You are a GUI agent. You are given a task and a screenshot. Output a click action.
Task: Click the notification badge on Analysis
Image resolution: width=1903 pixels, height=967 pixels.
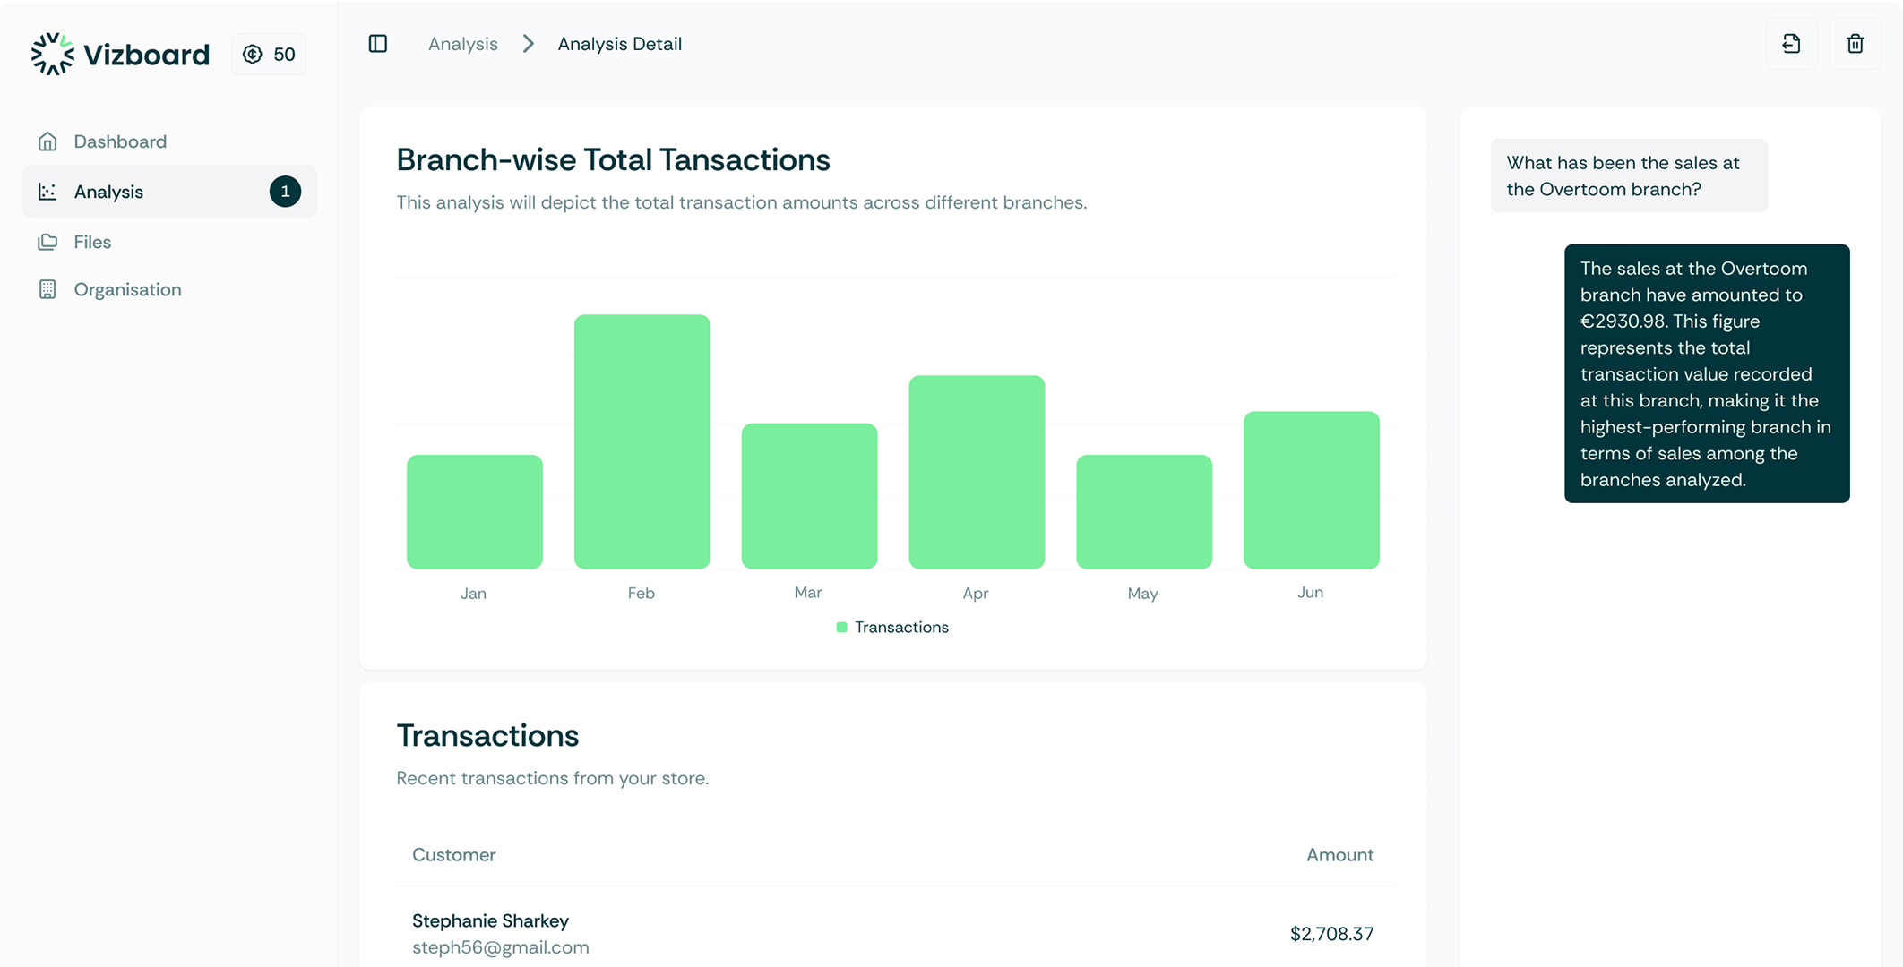tap(285, 191)
